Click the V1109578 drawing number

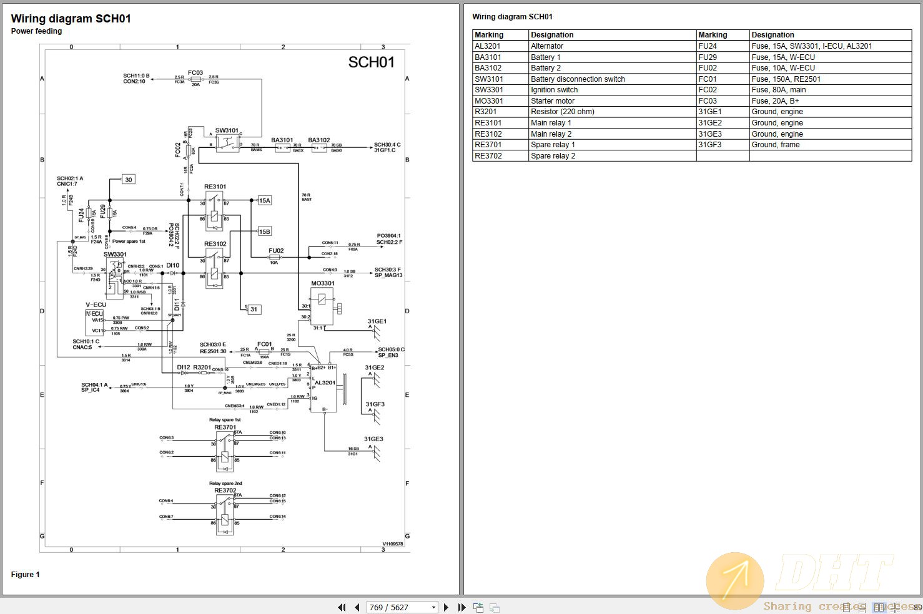click(x=393, y=543)
